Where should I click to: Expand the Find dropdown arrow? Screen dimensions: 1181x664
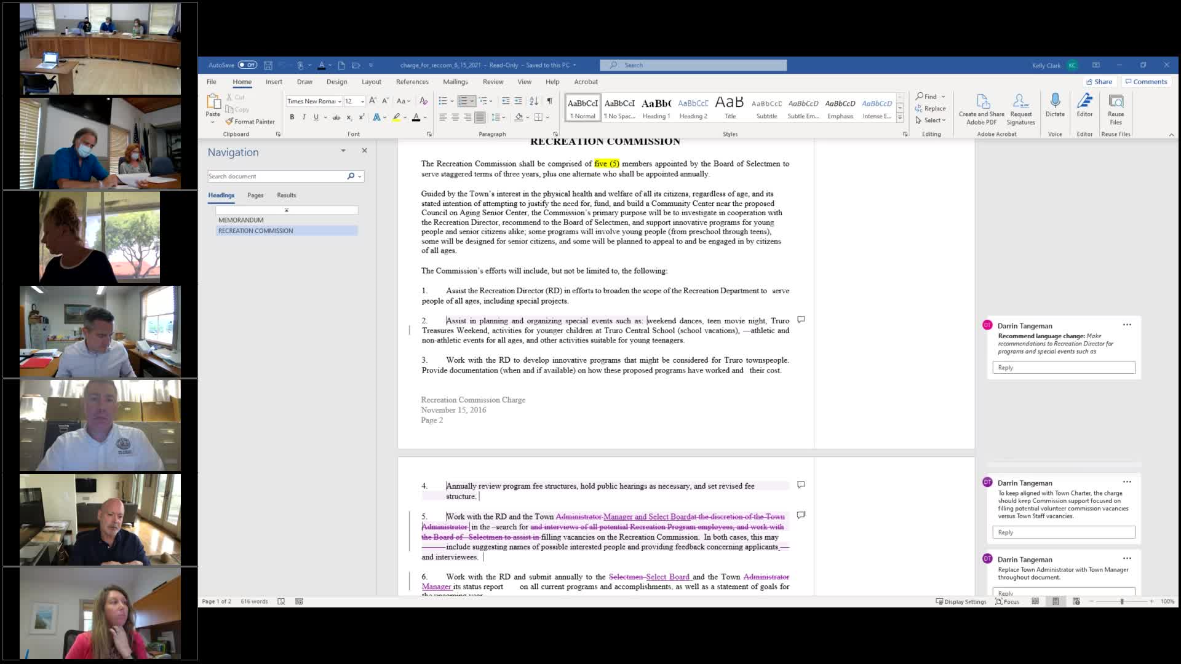[x=943, y=97]
